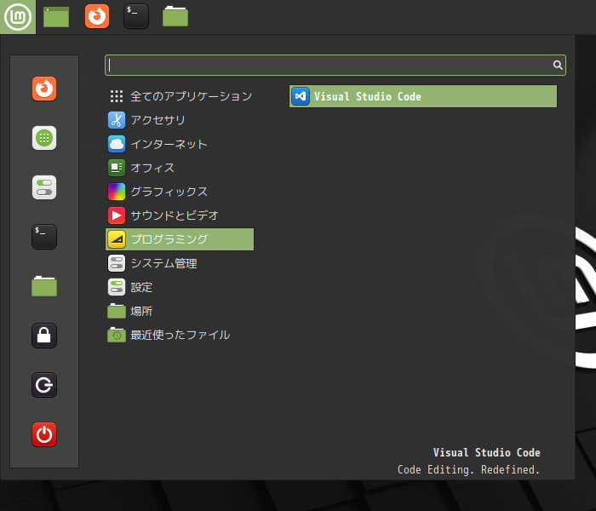Screen dimensions: 596x511
Task: Click the grey toggles icon beside システム管理
Action: coord(117,263)
